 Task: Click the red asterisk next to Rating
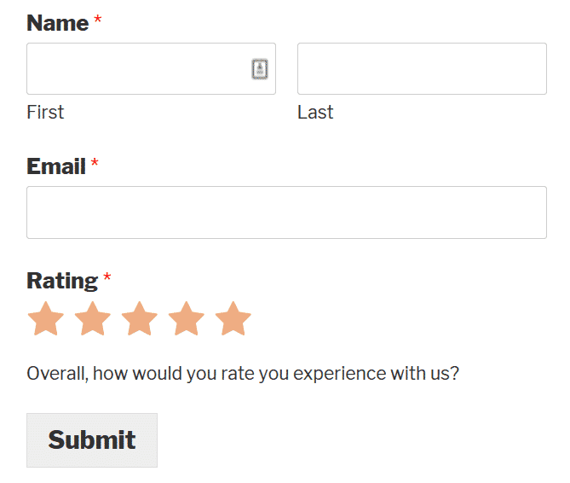(x=107, y=277)
